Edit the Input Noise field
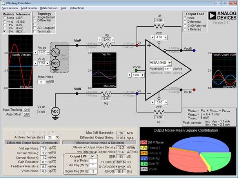238x178 pixels. point(41,82)
